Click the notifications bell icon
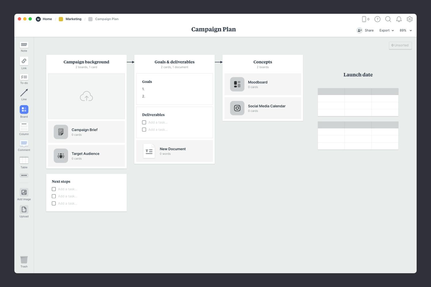Screen dimensions: 431x287 click(399, 19)
